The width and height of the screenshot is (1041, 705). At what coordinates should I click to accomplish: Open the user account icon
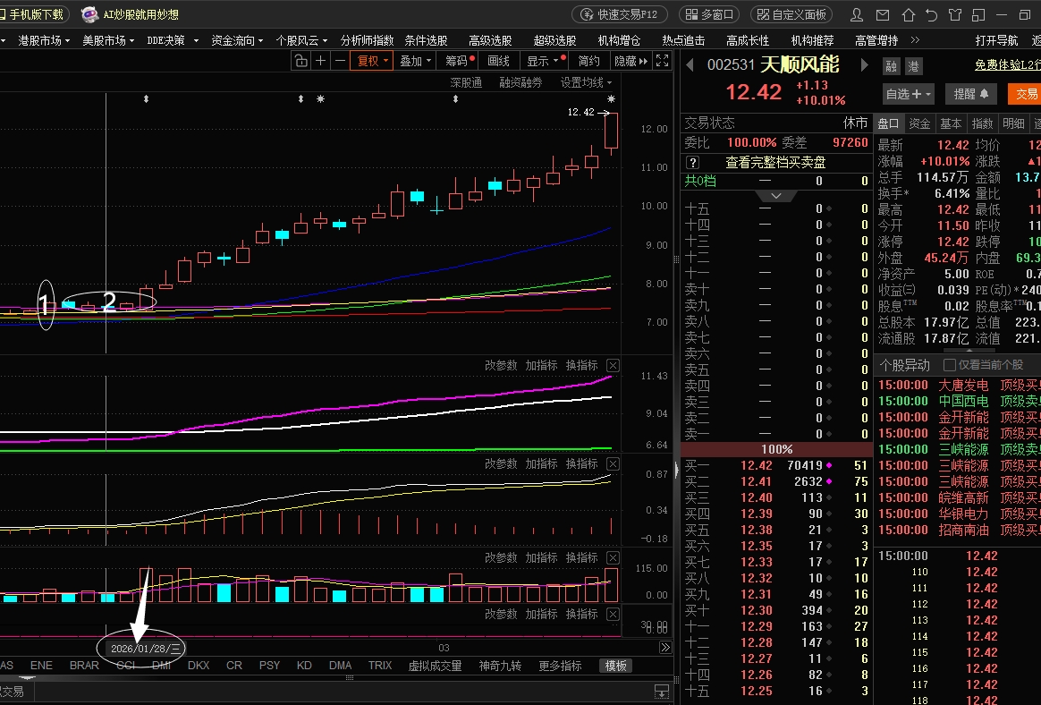[x=857, y=14]
